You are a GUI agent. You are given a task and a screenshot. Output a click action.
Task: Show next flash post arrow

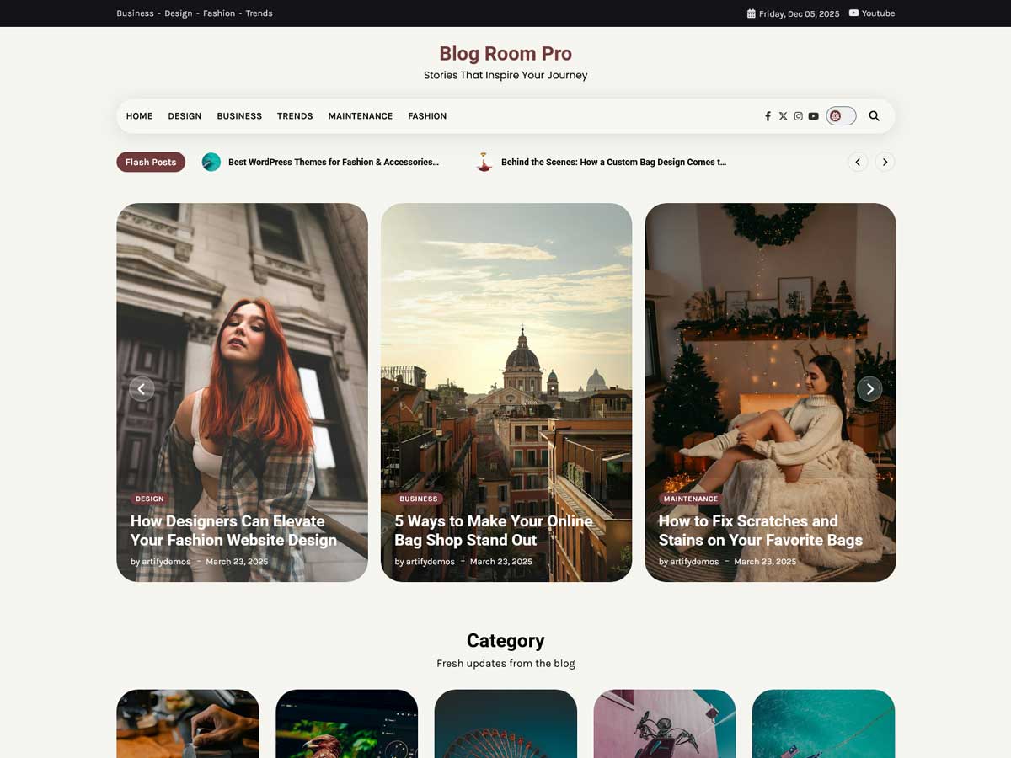pos(885,162)
